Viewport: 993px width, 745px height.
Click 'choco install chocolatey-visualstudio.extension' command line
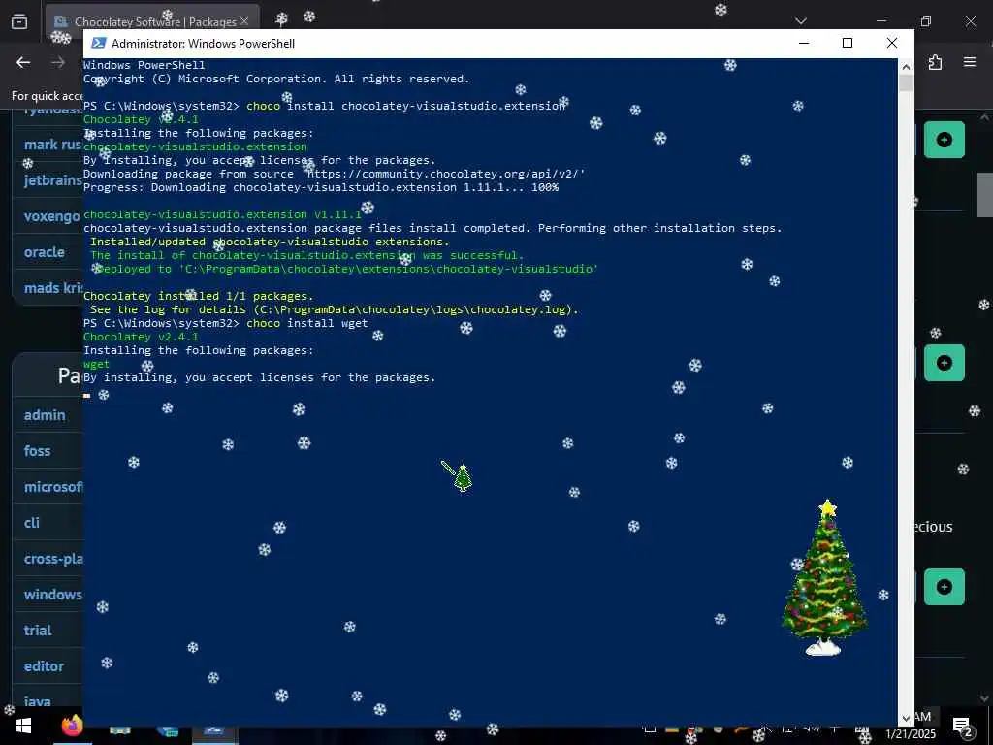324,106
